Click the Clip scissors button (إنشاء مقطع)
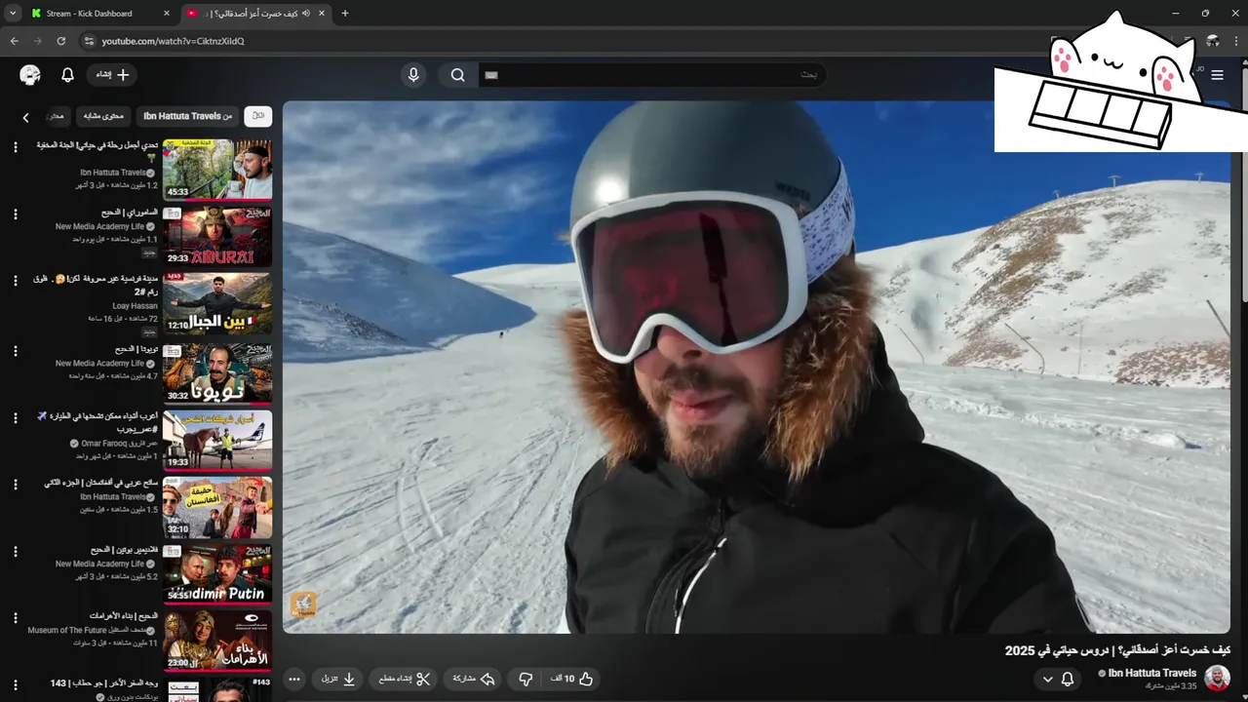The width and height of the screenshot is (1248, 702). click(404, 679)
